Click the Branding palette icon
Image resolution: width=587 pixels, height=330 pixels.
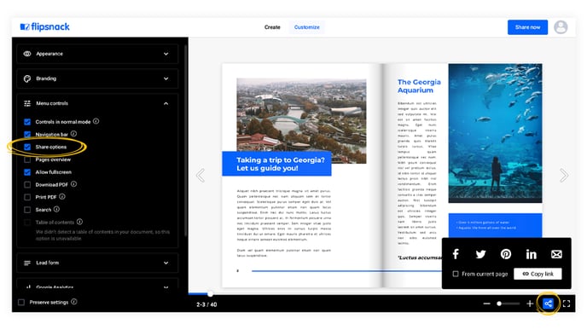click(x=27, y=78)
